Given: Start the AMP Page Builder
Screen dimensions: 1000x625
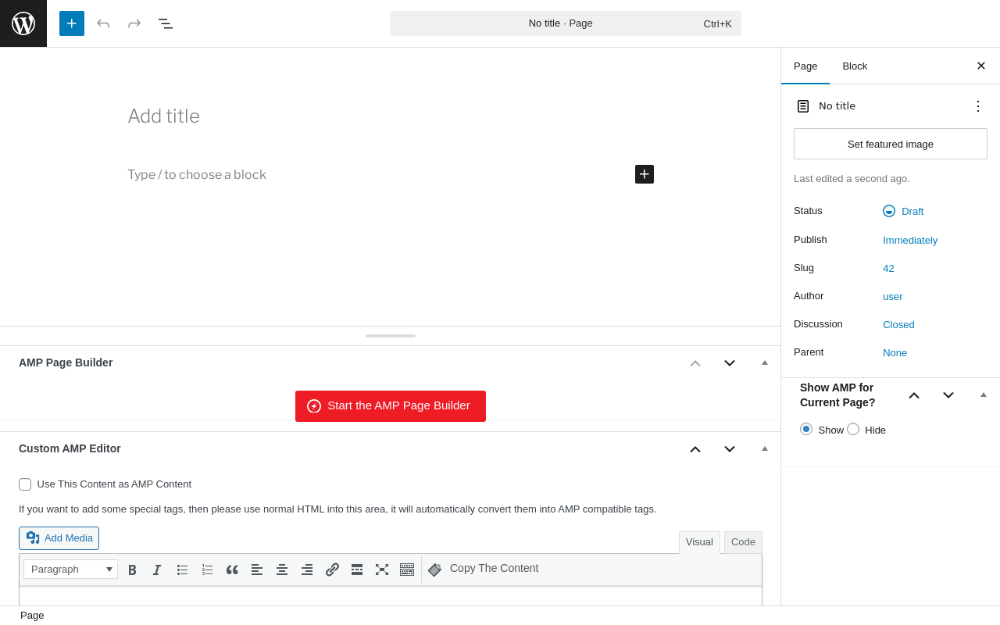Looking at the screenshot, I should [x=391, y=406].
